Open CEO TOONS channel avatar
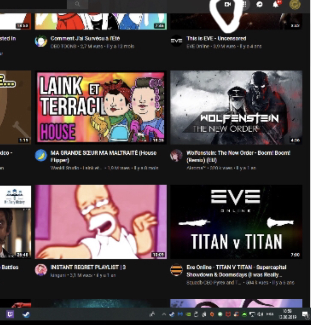311x325 pixels. (41, 41)
